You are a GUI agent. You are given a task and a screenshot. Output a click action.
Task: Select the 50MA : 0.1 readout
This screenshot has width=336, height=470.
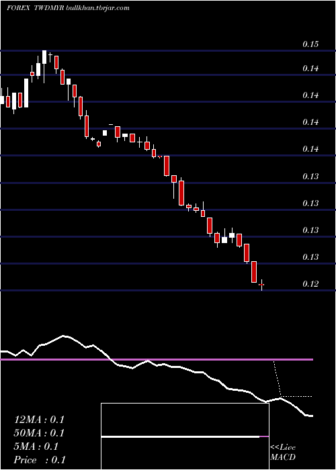[x=39, y=433]
